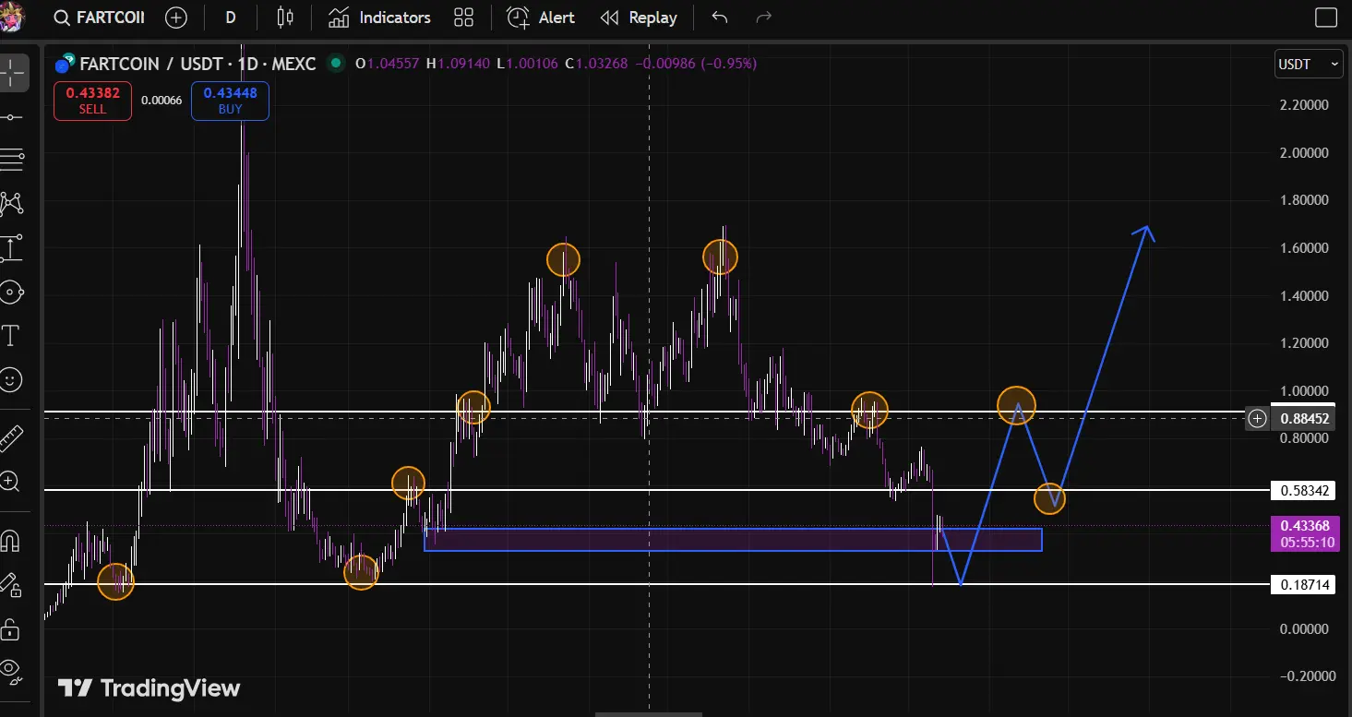Click the 0.88452 crosshair price label
Viewport: 1352px width, 717px height.
point(1304,419)
